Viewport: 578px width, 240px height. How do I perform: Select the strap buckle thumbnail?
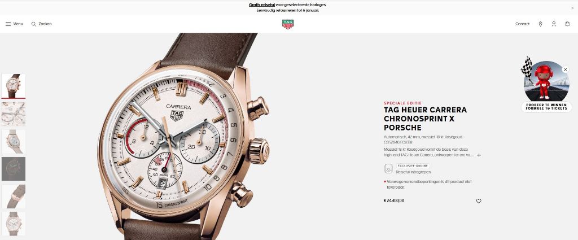(14, 197)
